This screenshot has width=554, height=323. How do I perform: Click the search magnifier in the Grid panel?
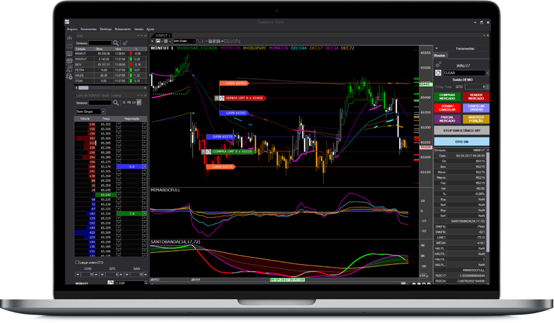pyautogui.click(x=116, y=43)
